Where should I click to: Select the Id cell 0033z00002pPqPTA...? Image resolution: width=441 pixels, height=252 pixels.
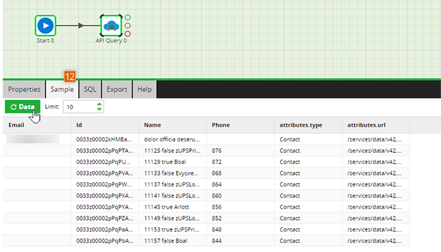click(104, 151)
